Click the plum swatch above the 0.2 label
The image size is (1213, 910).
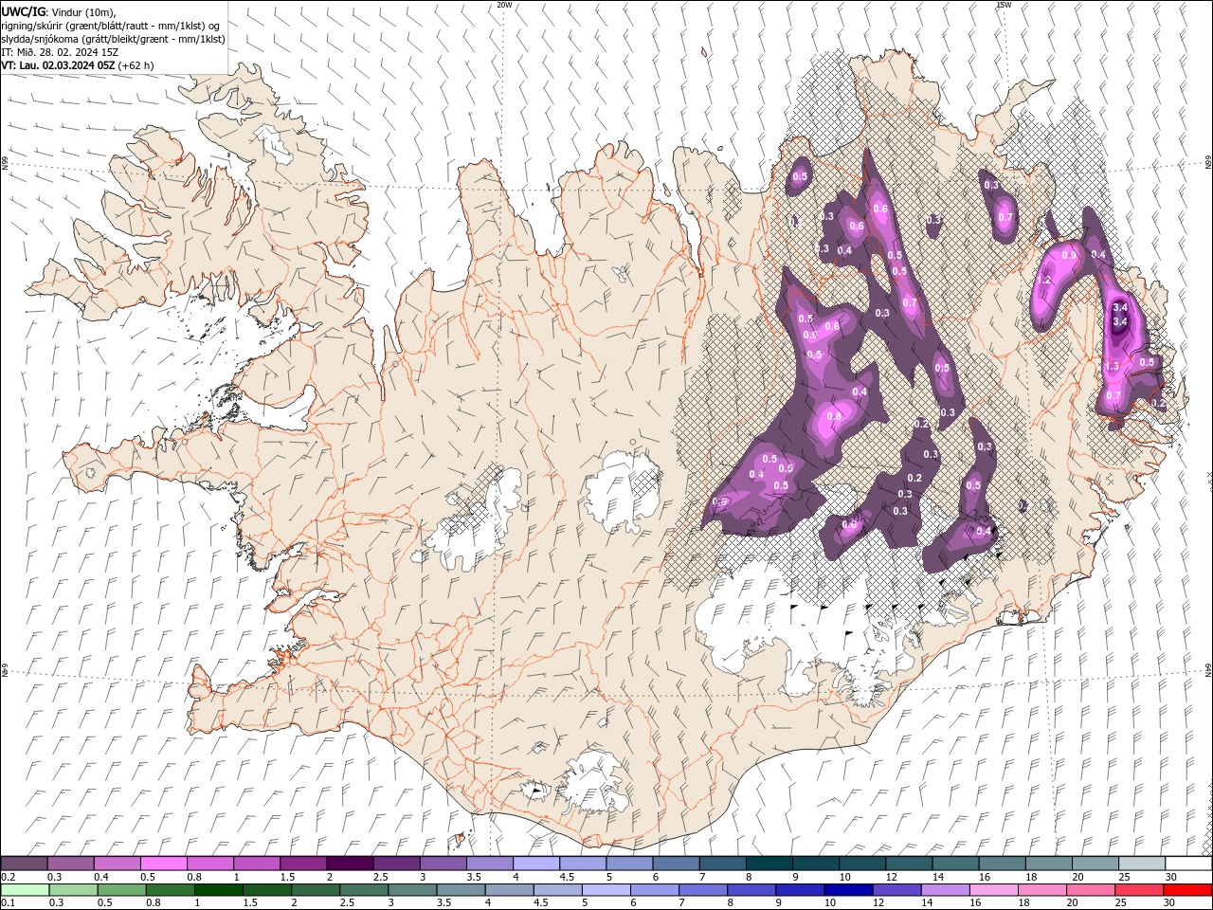[25, 864]
